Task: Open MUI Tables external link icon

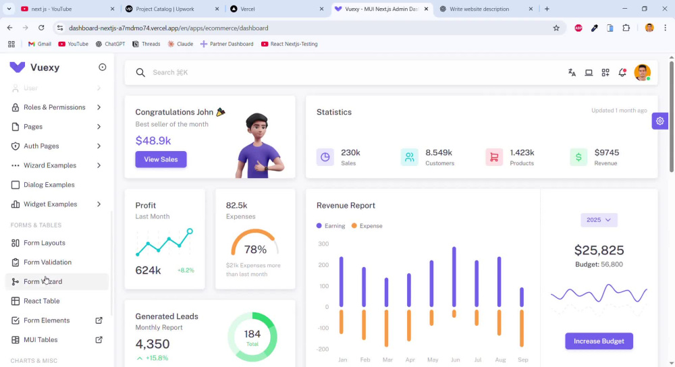Action: (x=99, y=339)
